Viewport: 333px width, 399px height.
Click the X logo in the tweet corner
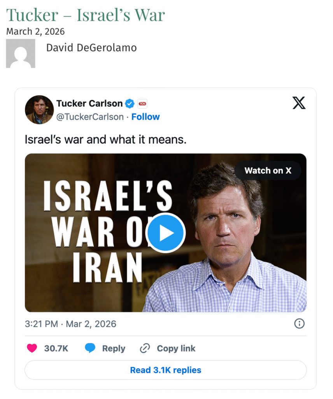(299, 103)
